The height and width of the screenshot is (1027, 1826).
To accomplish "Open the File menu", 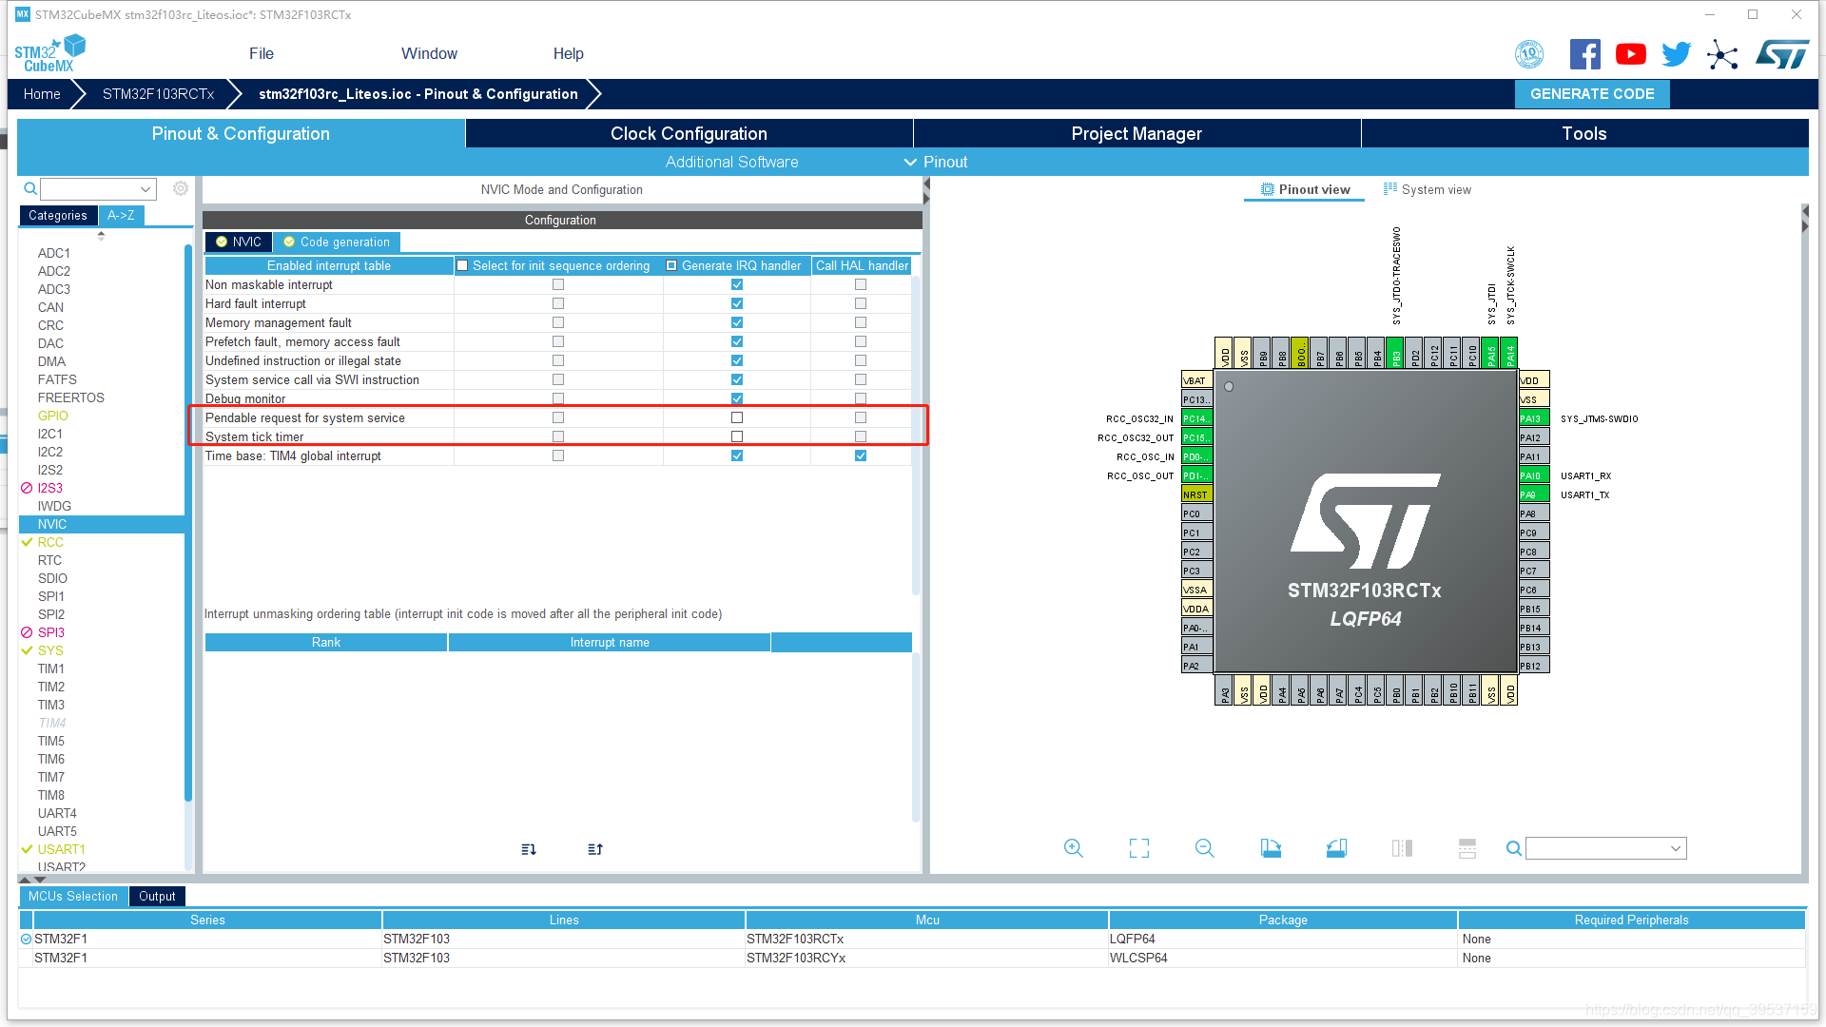I will coord(261,53).
